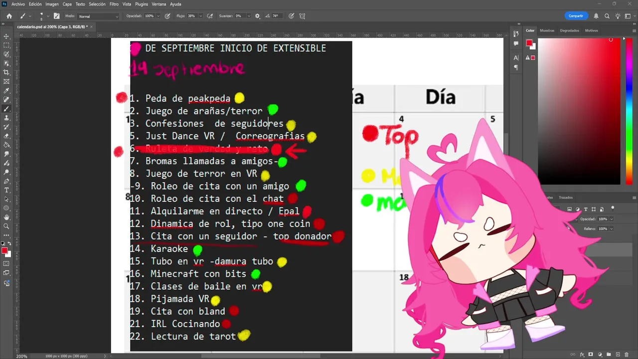Toggle the Brush Settings panel
Screen dimensions: 638x359
click(x=56, y=16)
